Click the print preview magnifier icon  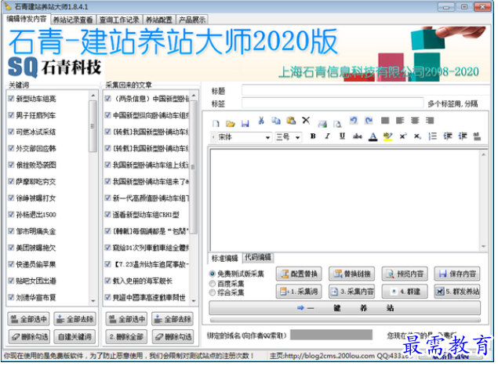(337, 123)
